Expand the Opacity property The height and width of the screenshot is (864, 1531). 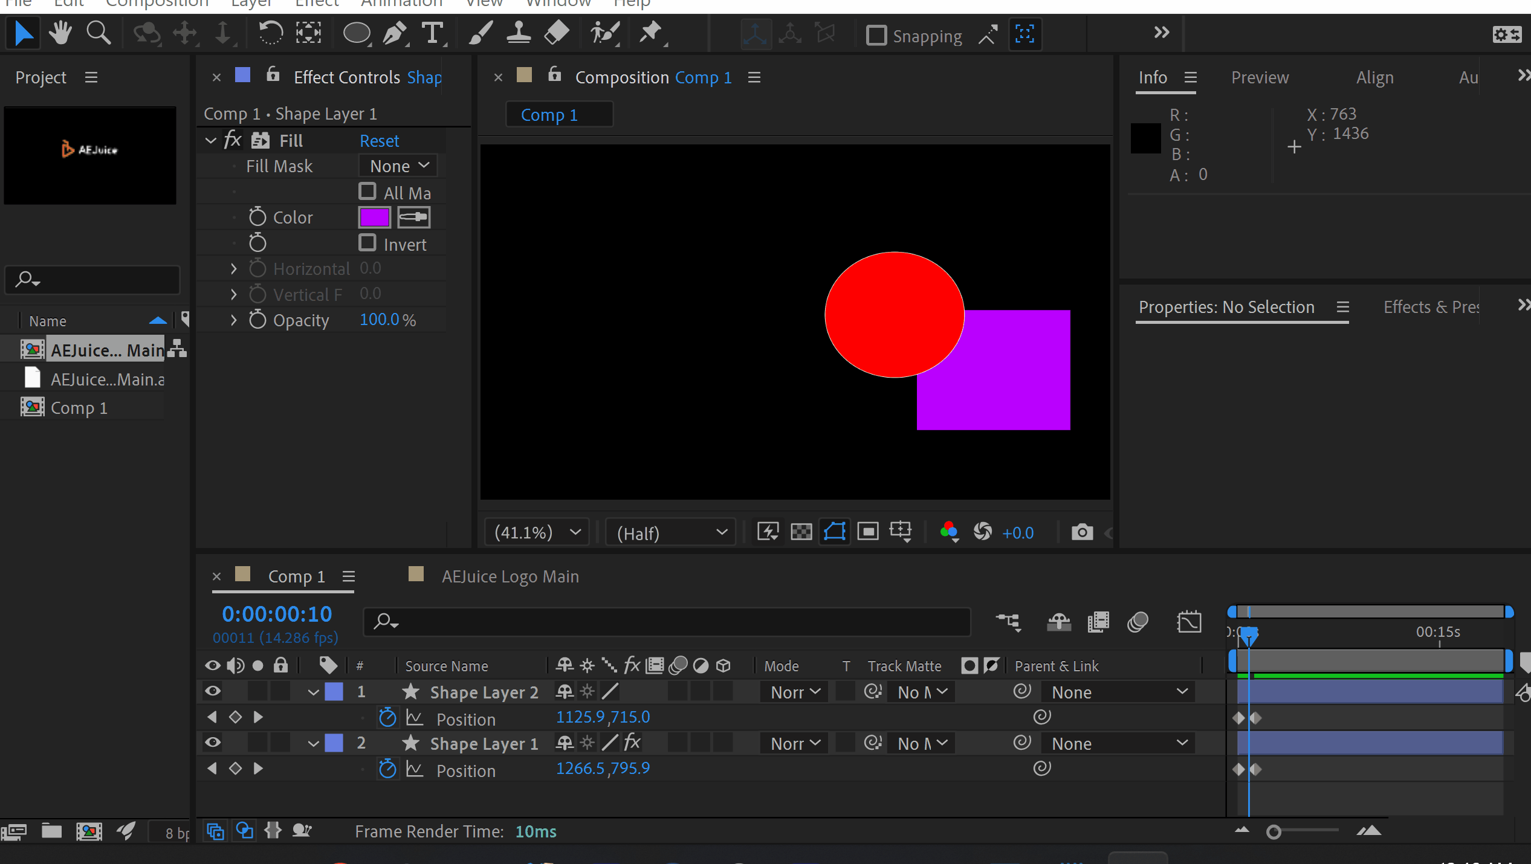234,320
